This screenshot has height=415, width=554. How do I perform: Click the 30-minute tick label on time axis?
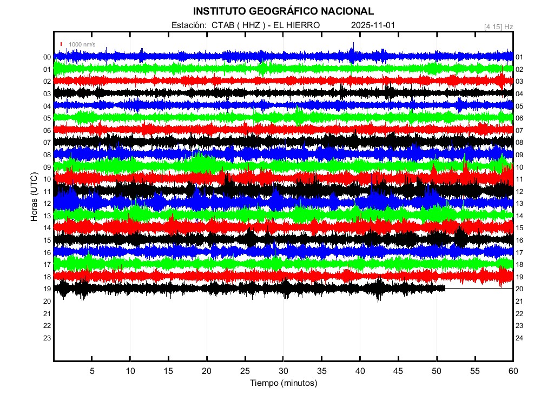pyautogui.click(x=283, y=371)
